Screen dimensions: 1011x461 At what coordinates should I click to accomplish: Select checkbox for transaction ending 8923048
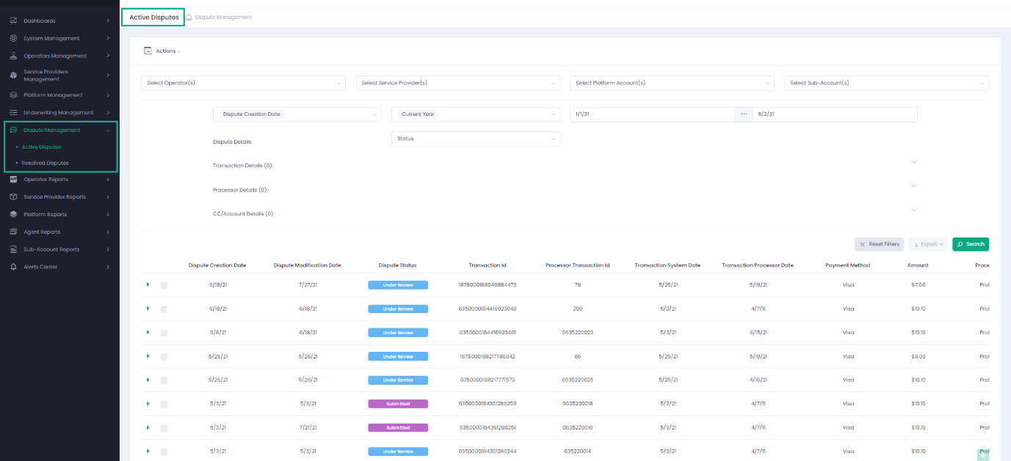(x=164, y=309)
